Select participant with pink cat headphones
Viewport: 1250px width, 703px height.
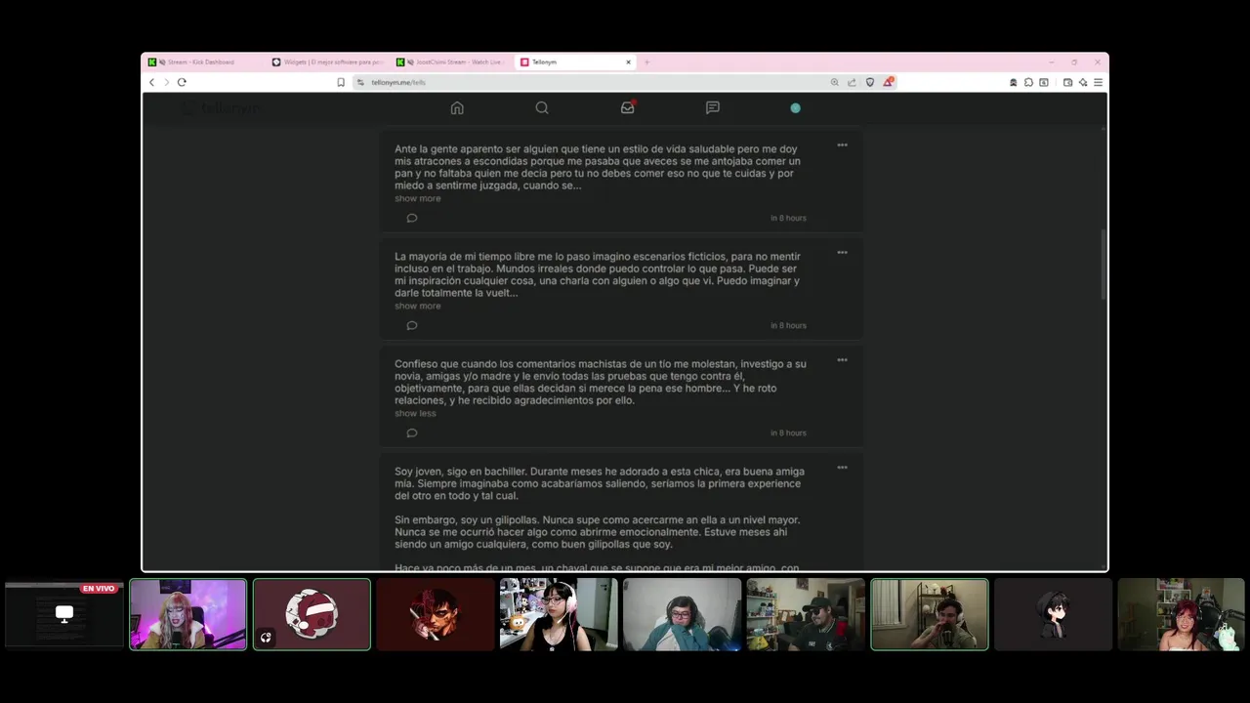[559, 614]
